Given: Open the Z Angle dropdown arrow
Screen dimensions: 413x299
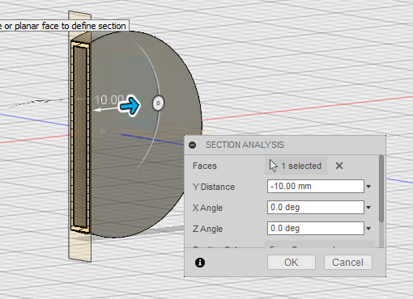Looking at the screenshot, I should point(368,229).
